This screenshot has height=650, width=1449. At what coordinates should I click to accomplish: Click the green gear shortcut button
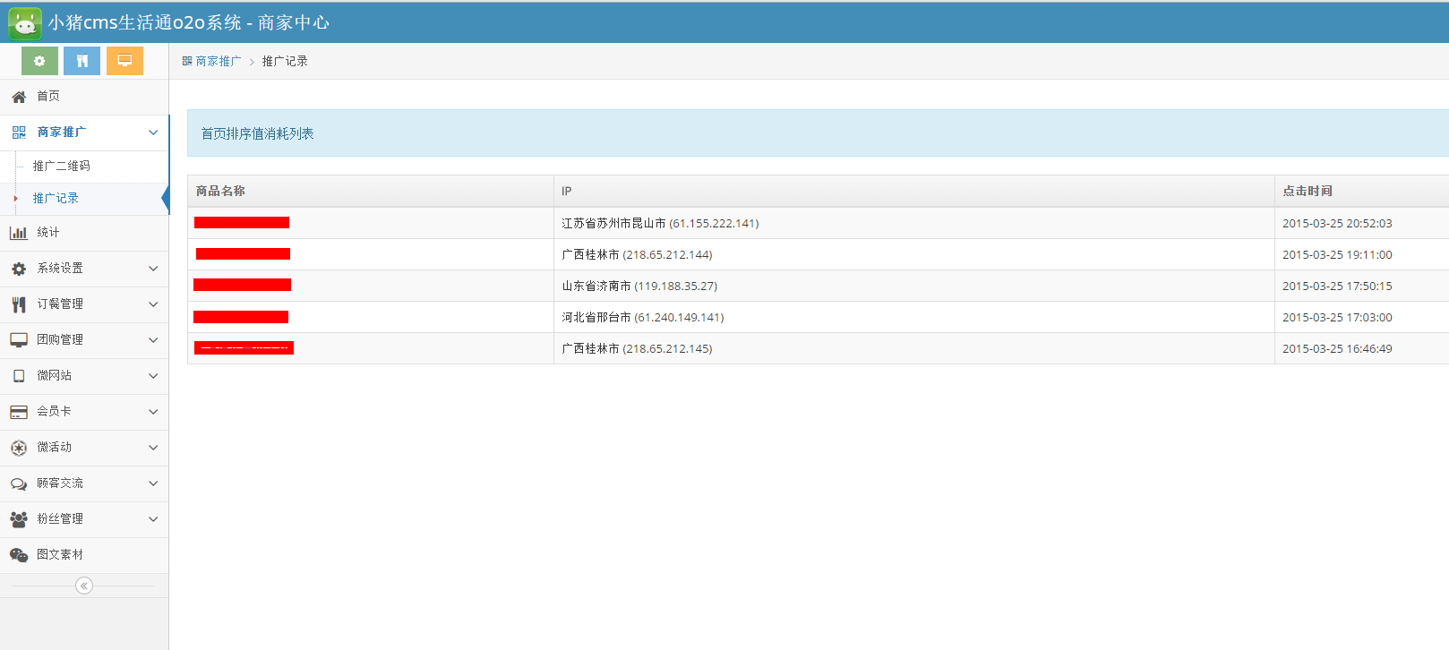[x=39, y=61]
